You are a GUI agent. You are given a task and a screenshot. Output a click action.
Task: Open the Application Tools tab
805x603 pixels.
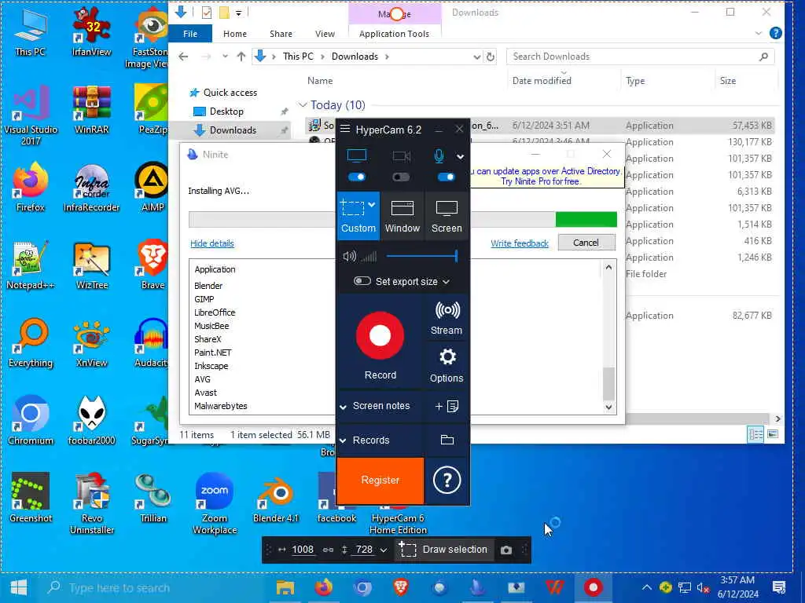tap(394, 33)
